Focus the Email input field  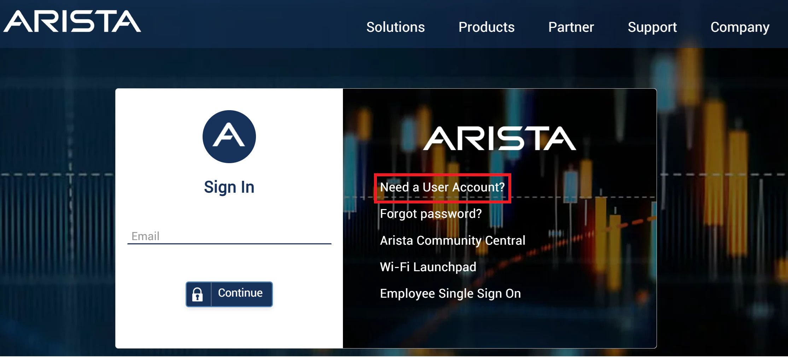pos(229,236)
